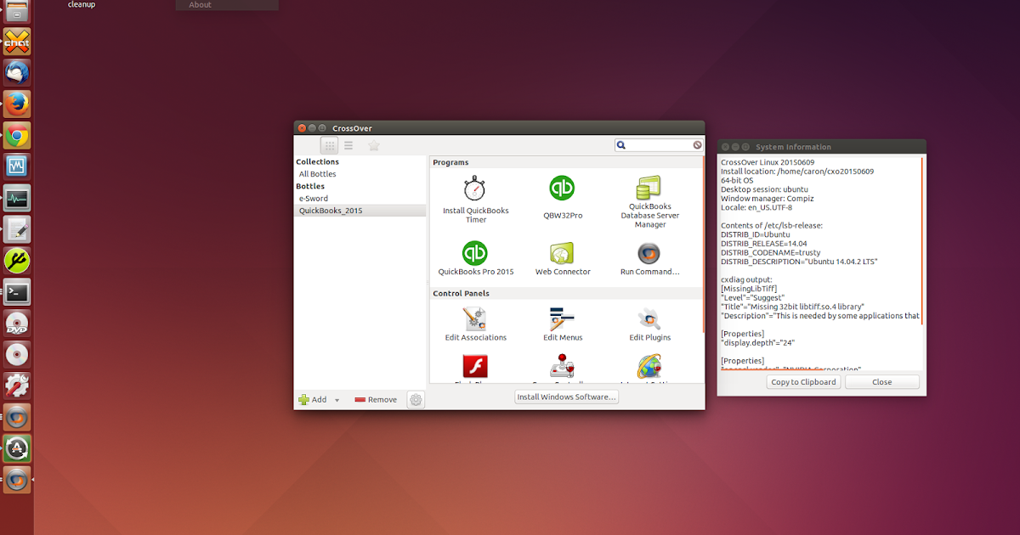Open the Edit Menus control panel
Screen dimensions: 1020x535
tap(562, 319)
